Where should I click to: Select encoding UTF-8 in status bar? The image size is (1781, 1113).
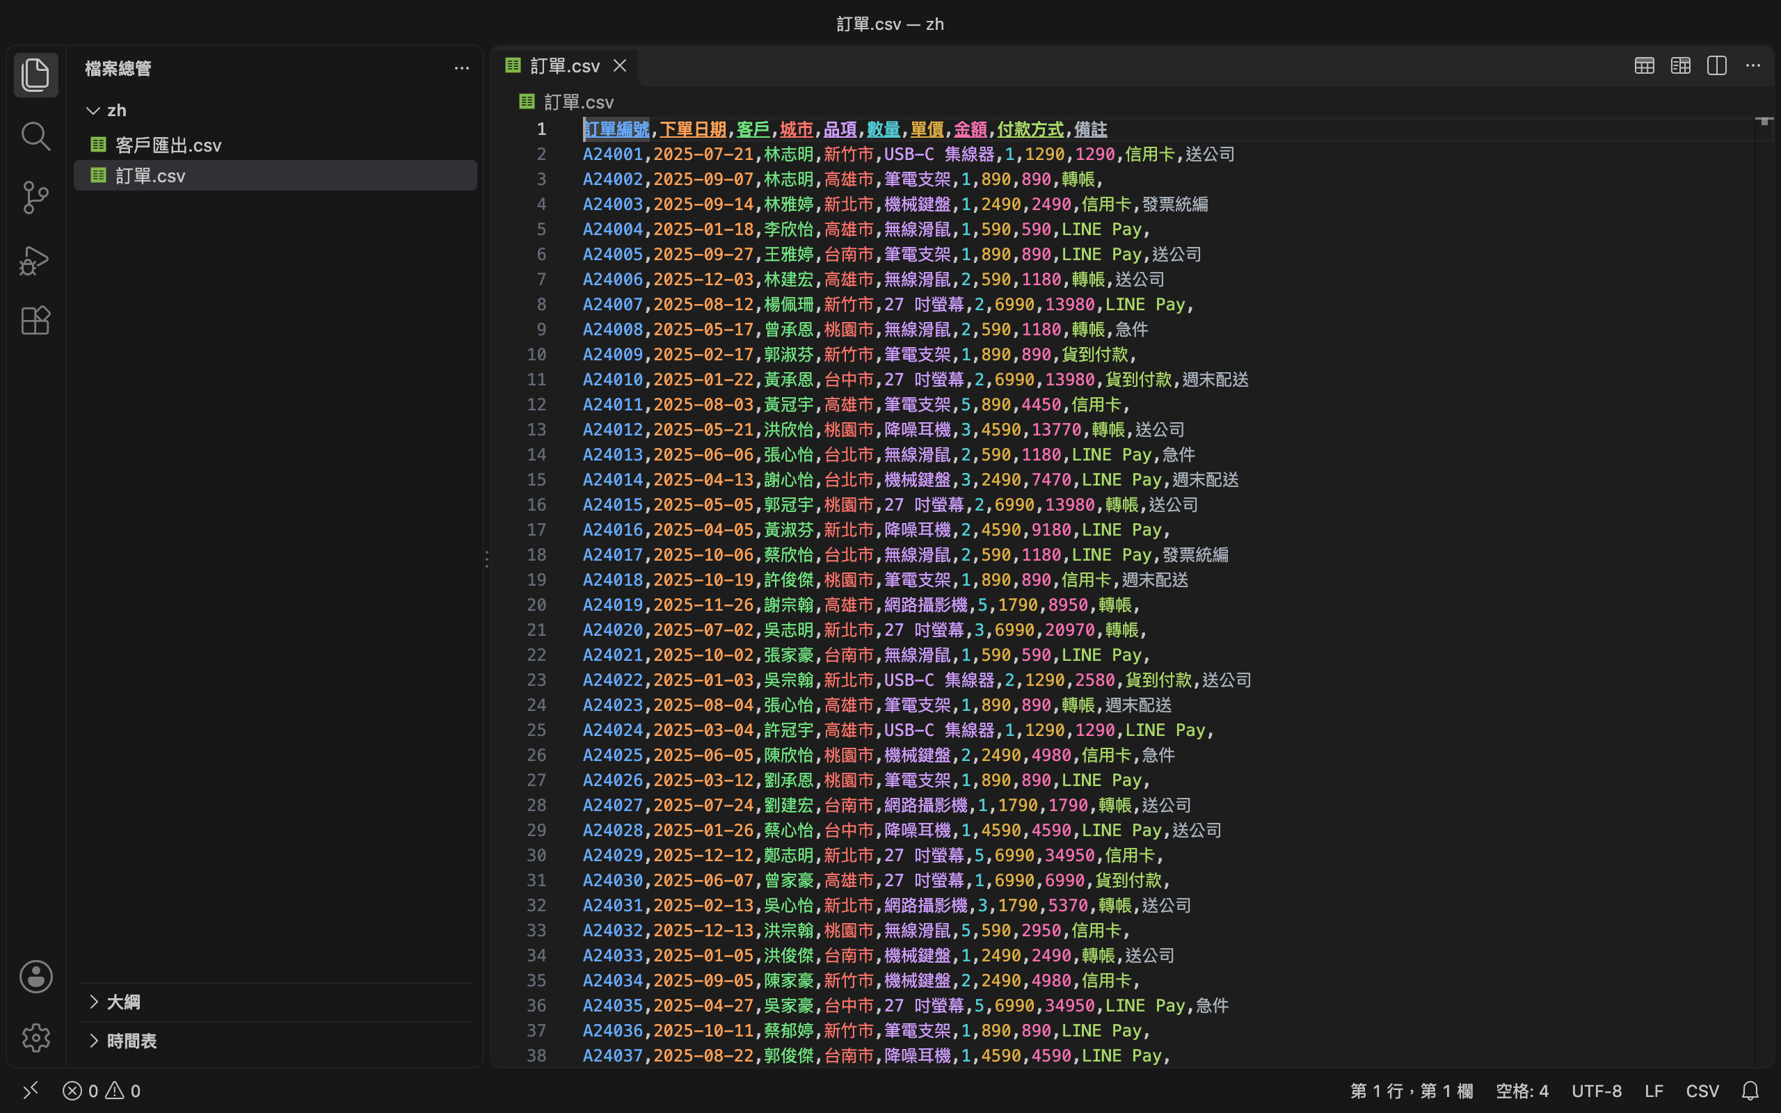(1596, 1090)
